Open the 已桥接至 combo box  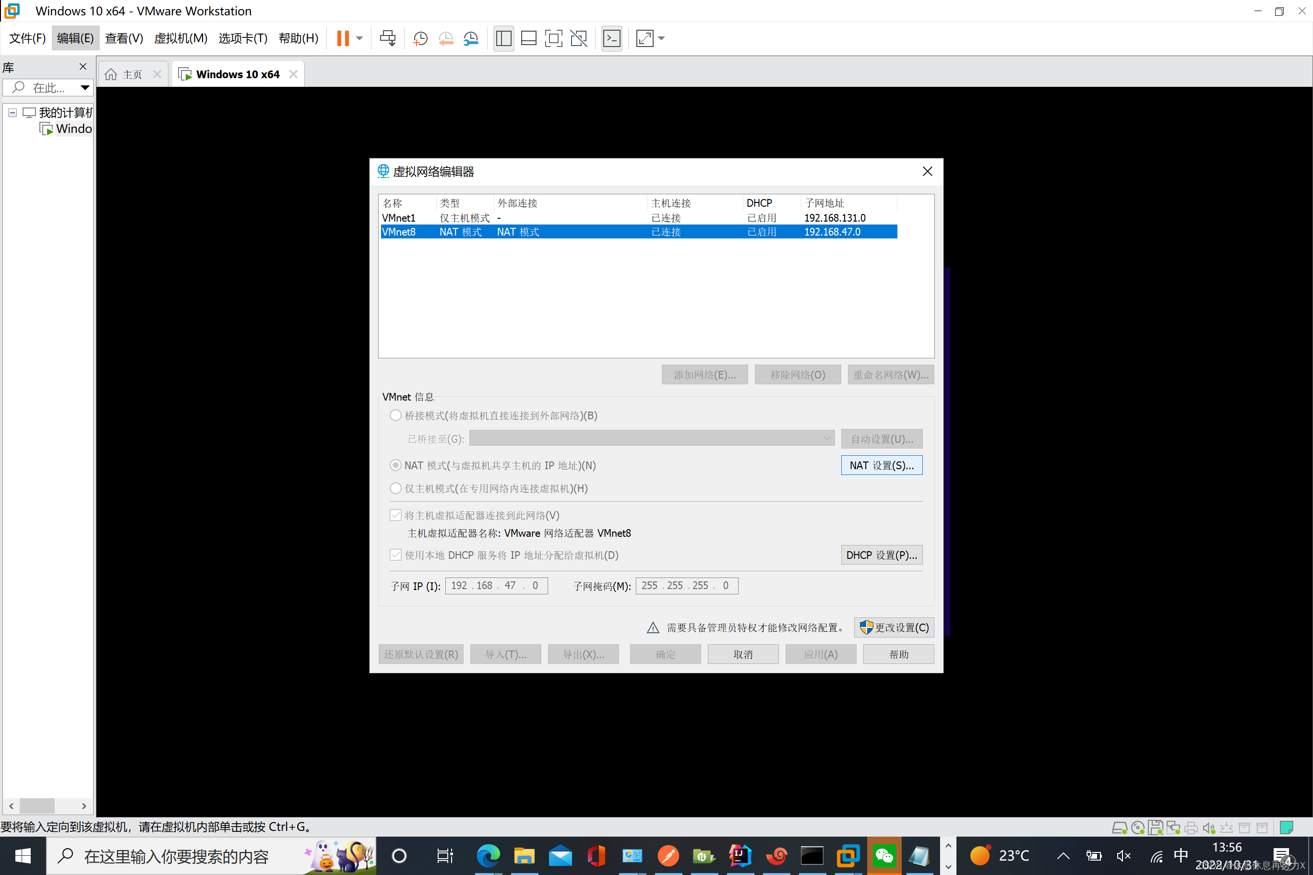tap(652, 438)
